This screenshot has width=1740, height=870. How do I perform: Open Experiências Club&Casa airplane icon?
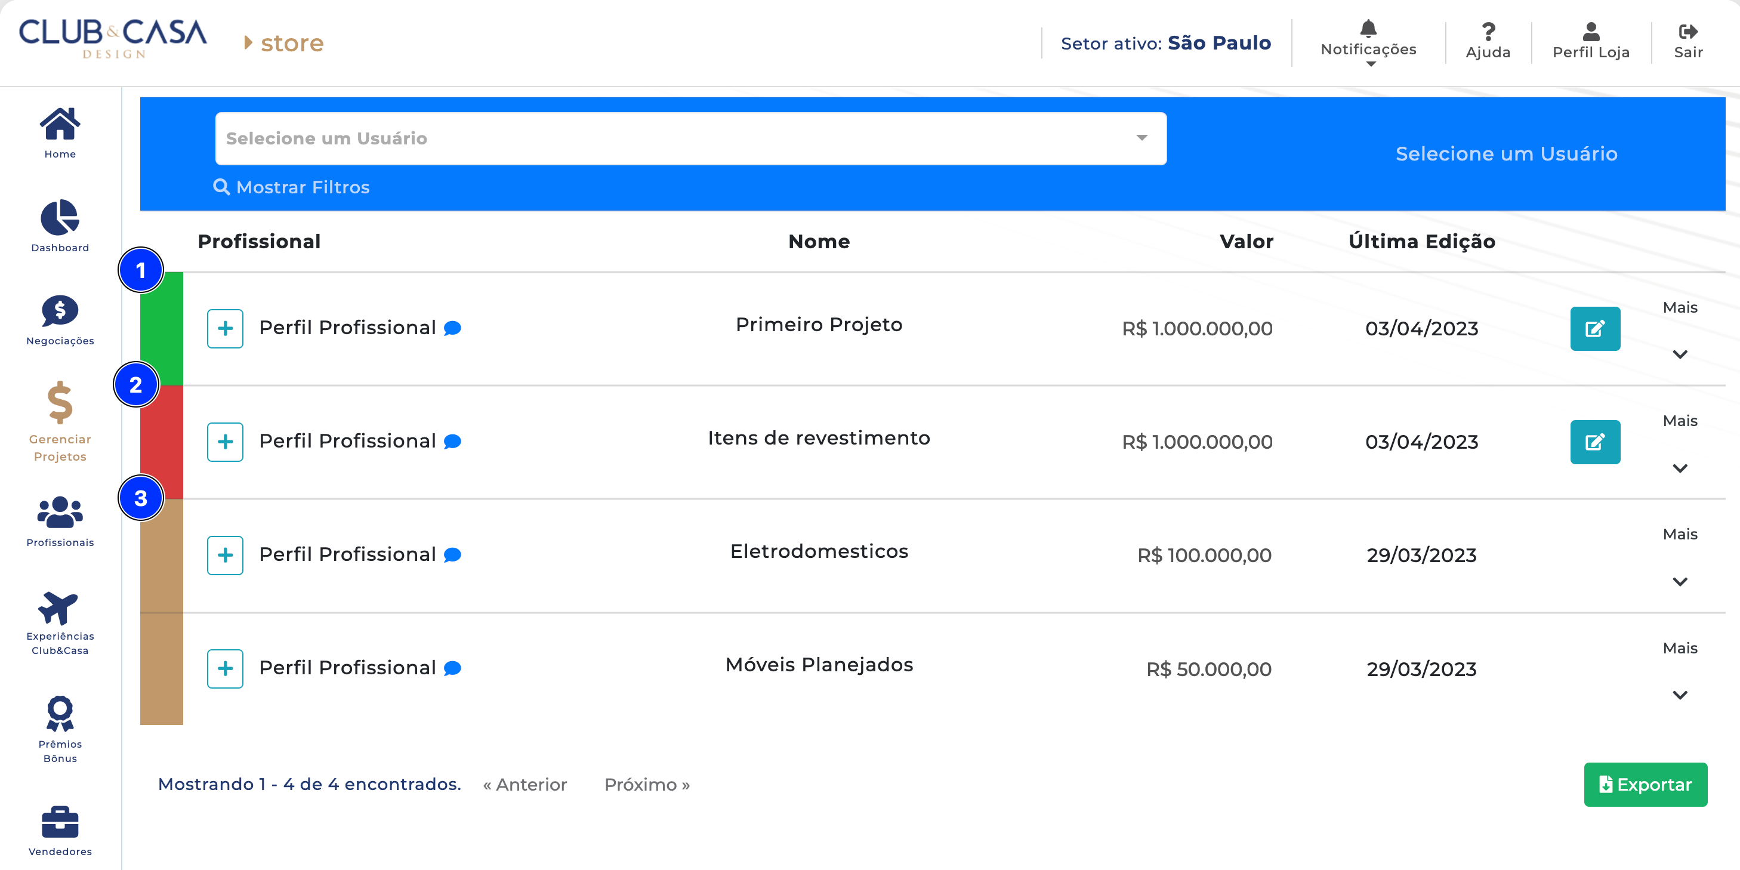coord(60,608)
